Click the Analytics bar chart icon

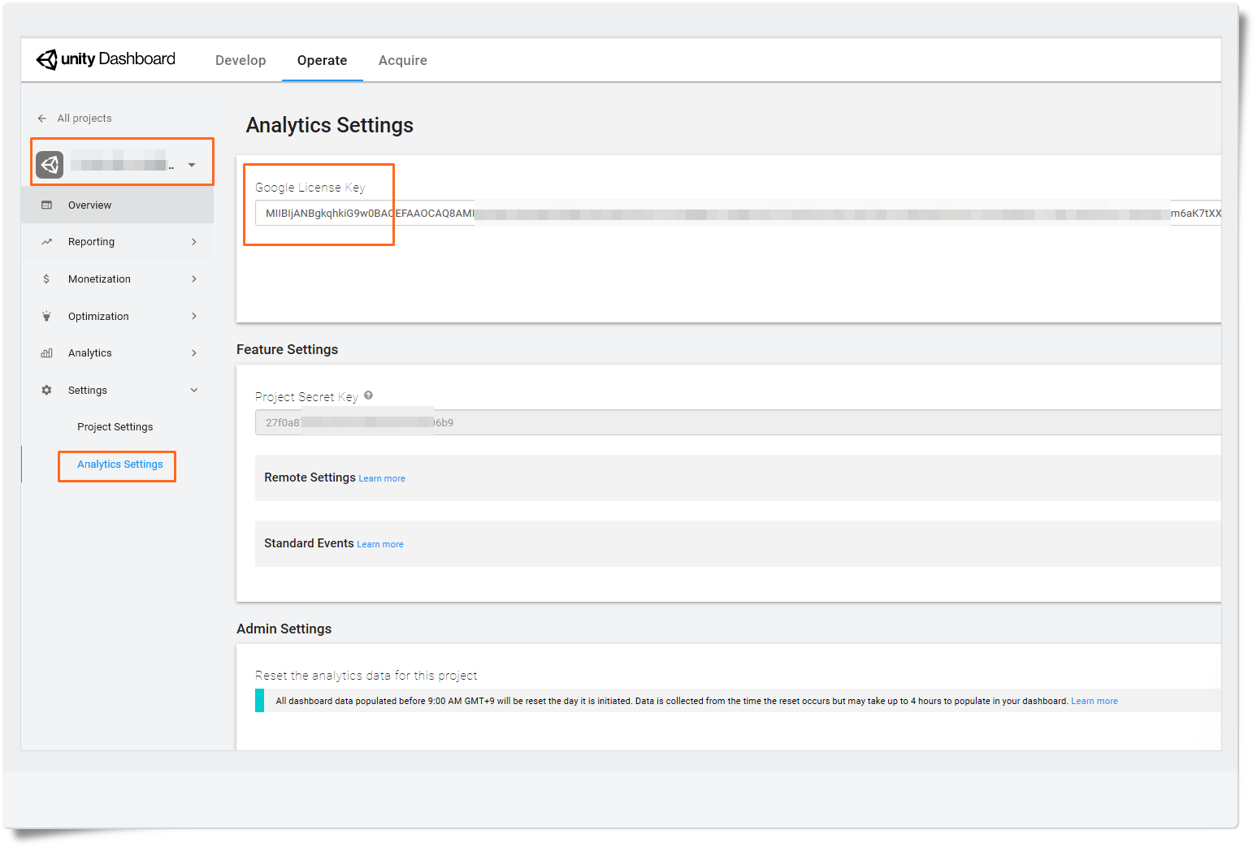tap(46, 353)
